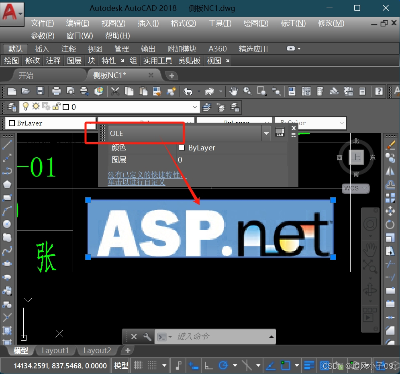Click the Zoom Previous icon
This screenshot has height=374, width=400.
coord(276,91)
